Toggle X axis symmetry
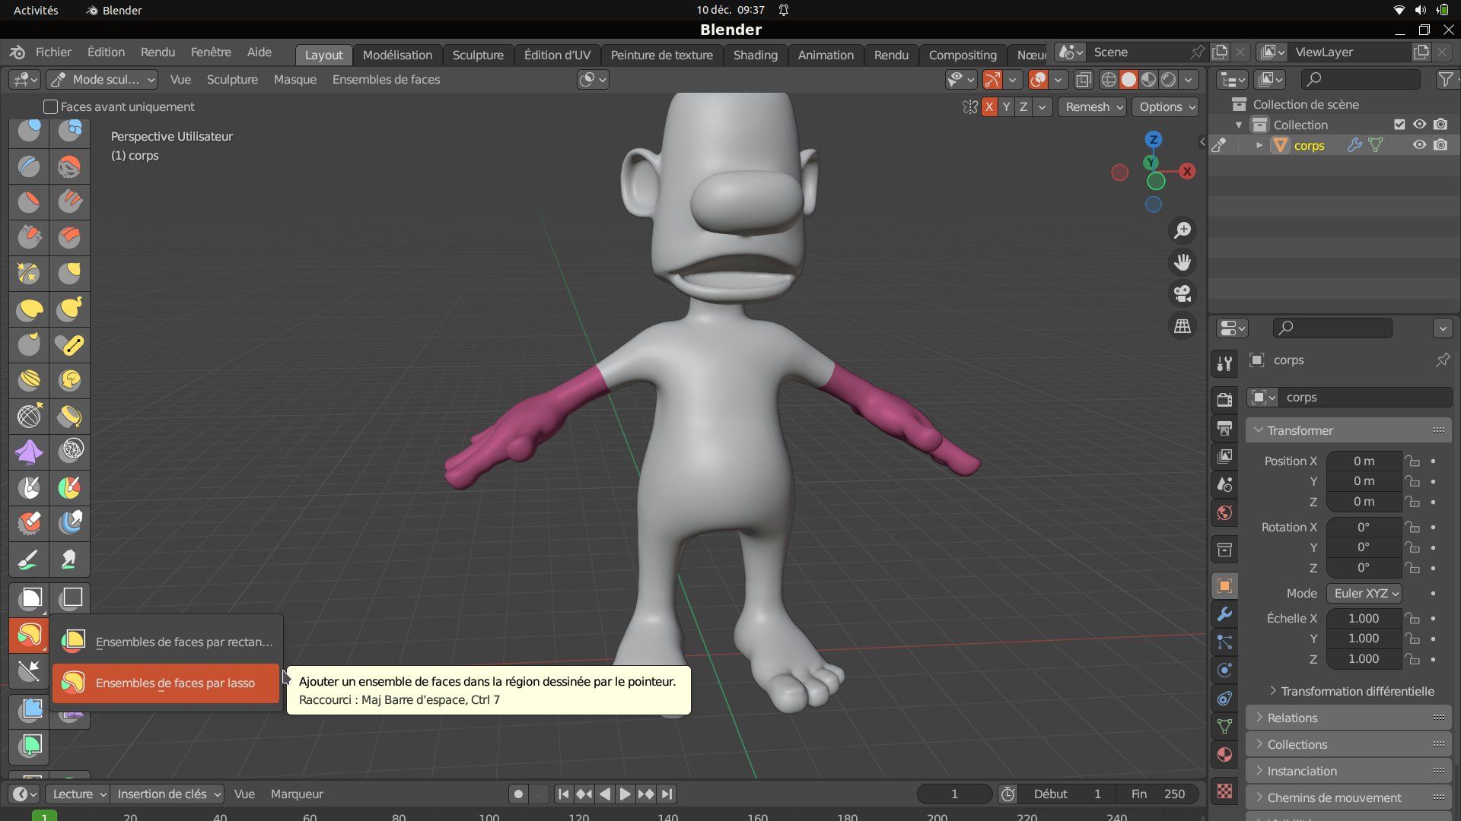The image size is (1461, 821). pos(988,107)
